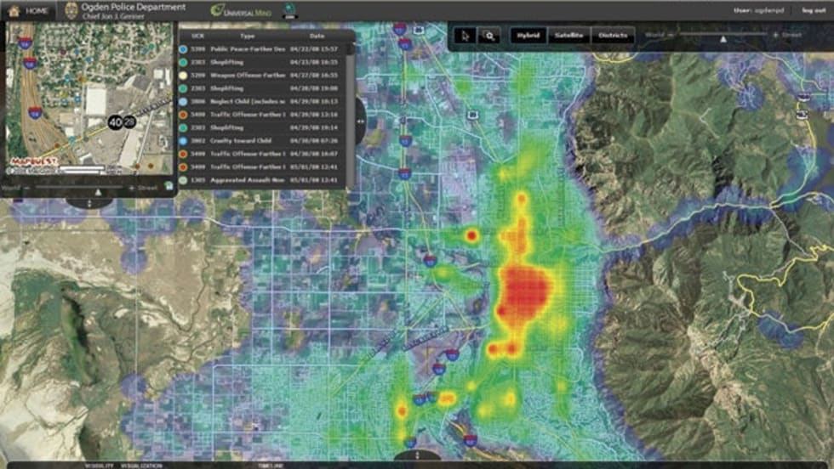Click the log out link
Viewport: 834px width, 469px height.
pyautogui.click(x=813, y=10)
